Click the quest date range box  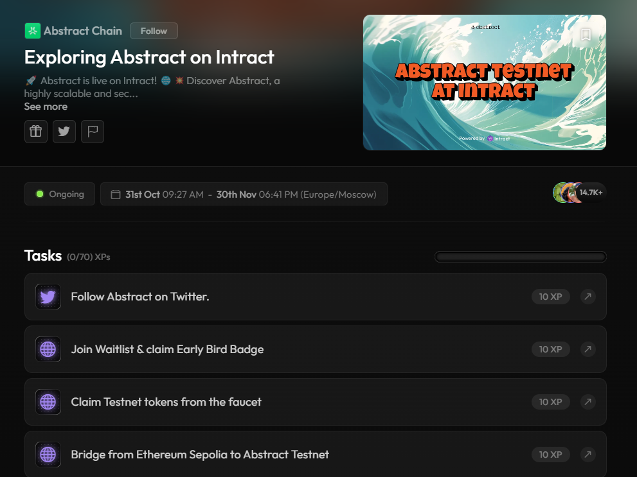pos(244,194)
